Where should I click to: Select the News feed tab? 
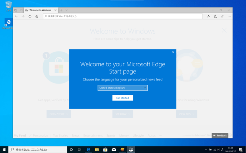click(x=76, y=135)
